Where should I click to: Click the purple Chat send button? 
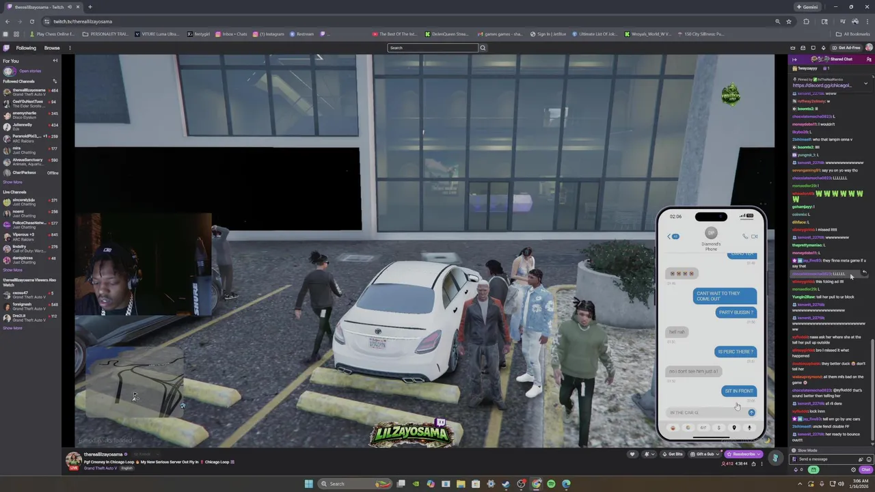pyautogui.click(x=866, y=470)
